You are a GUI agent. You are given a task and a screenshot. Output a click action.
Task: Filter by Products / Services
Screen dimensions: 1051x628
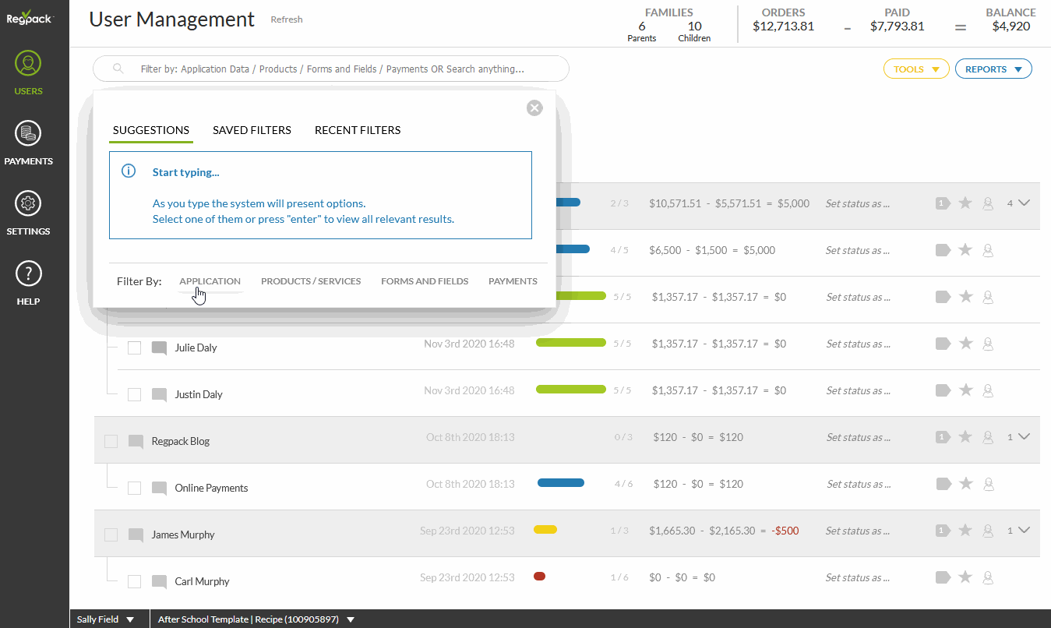tap(311, 281)
